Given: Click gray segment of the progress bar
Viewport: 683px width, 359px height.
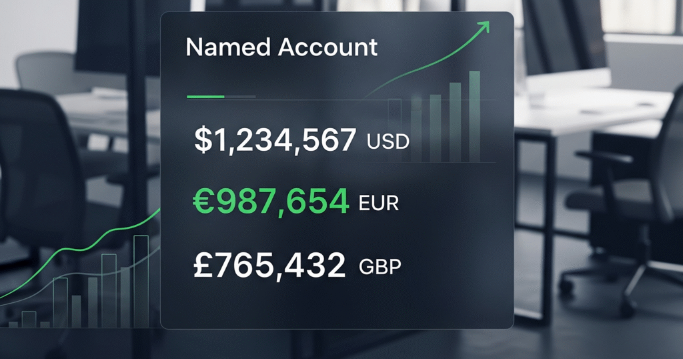Looking at the screenshot, I should pyautogui.click(x=239, y=97).
